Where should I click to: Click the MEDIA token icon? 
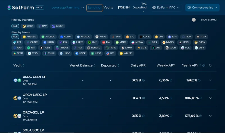click(133, 42)
